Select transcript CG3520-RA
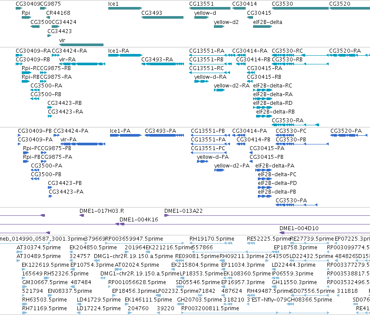The width and height of the screenshot is (370, 315). pos(350,55)
